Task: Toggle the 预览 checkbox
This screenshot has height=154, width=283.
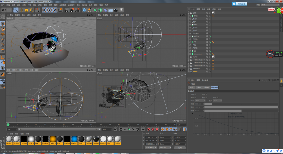Action: (x=206, y=94)
